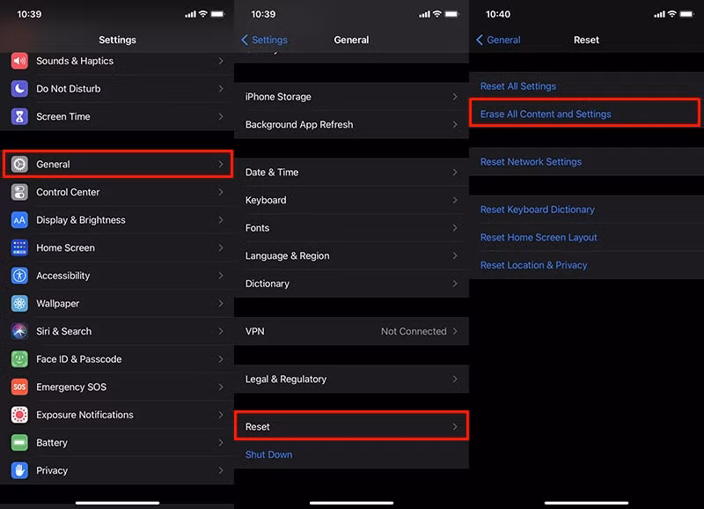Tap the Face ID & Passcode icon
This screenshot has width=704, height=509.
19,359
